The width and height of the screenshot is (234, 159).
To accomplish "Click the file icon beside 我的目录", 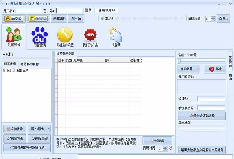I will click(x=13, y=70).
